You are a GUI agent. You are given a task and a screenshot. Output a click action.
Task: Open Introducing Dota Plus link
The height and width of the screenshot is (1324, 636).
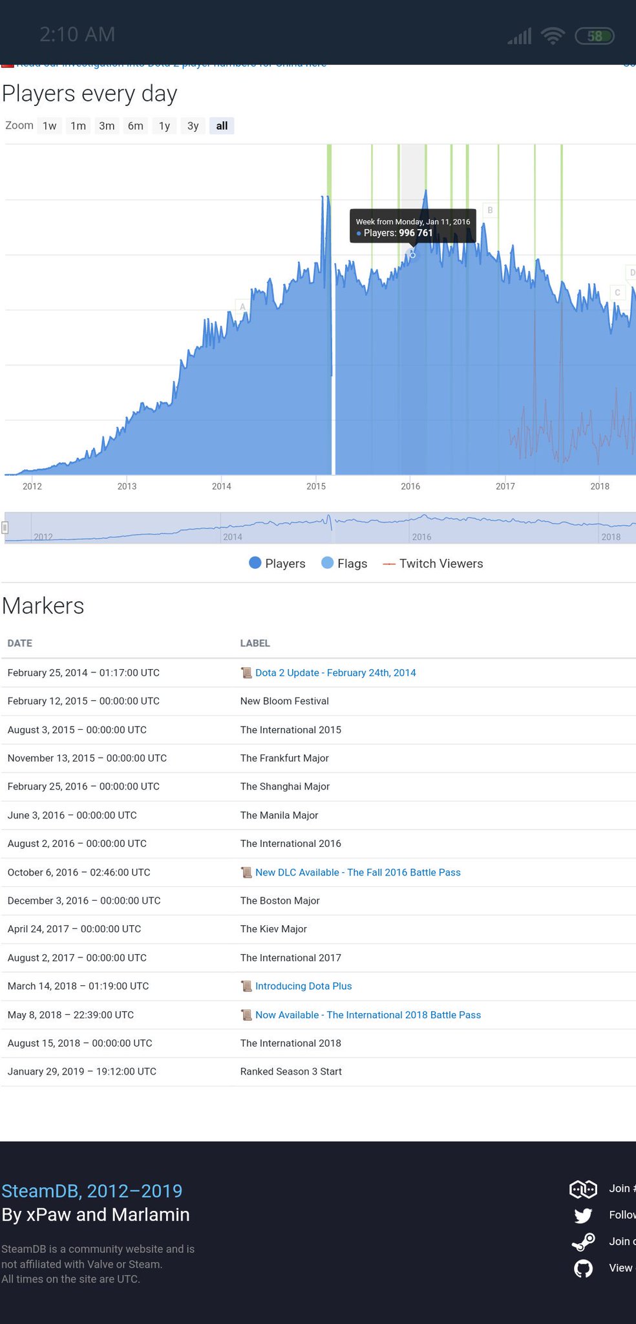(304, 986)
